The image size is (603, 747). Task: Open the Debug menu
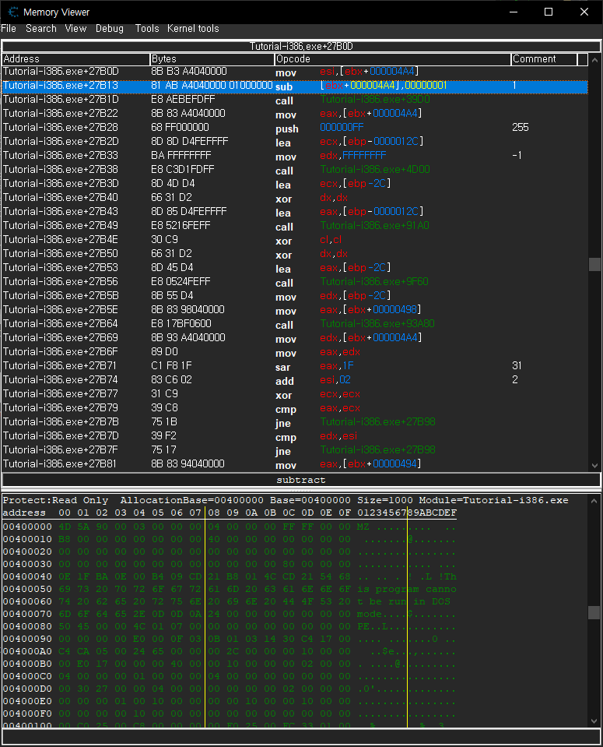tap(110, 29)
